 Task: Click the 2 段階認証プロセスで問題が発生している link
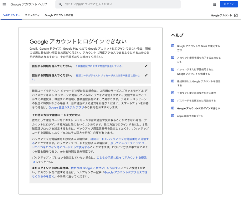[x=100, y=66]
